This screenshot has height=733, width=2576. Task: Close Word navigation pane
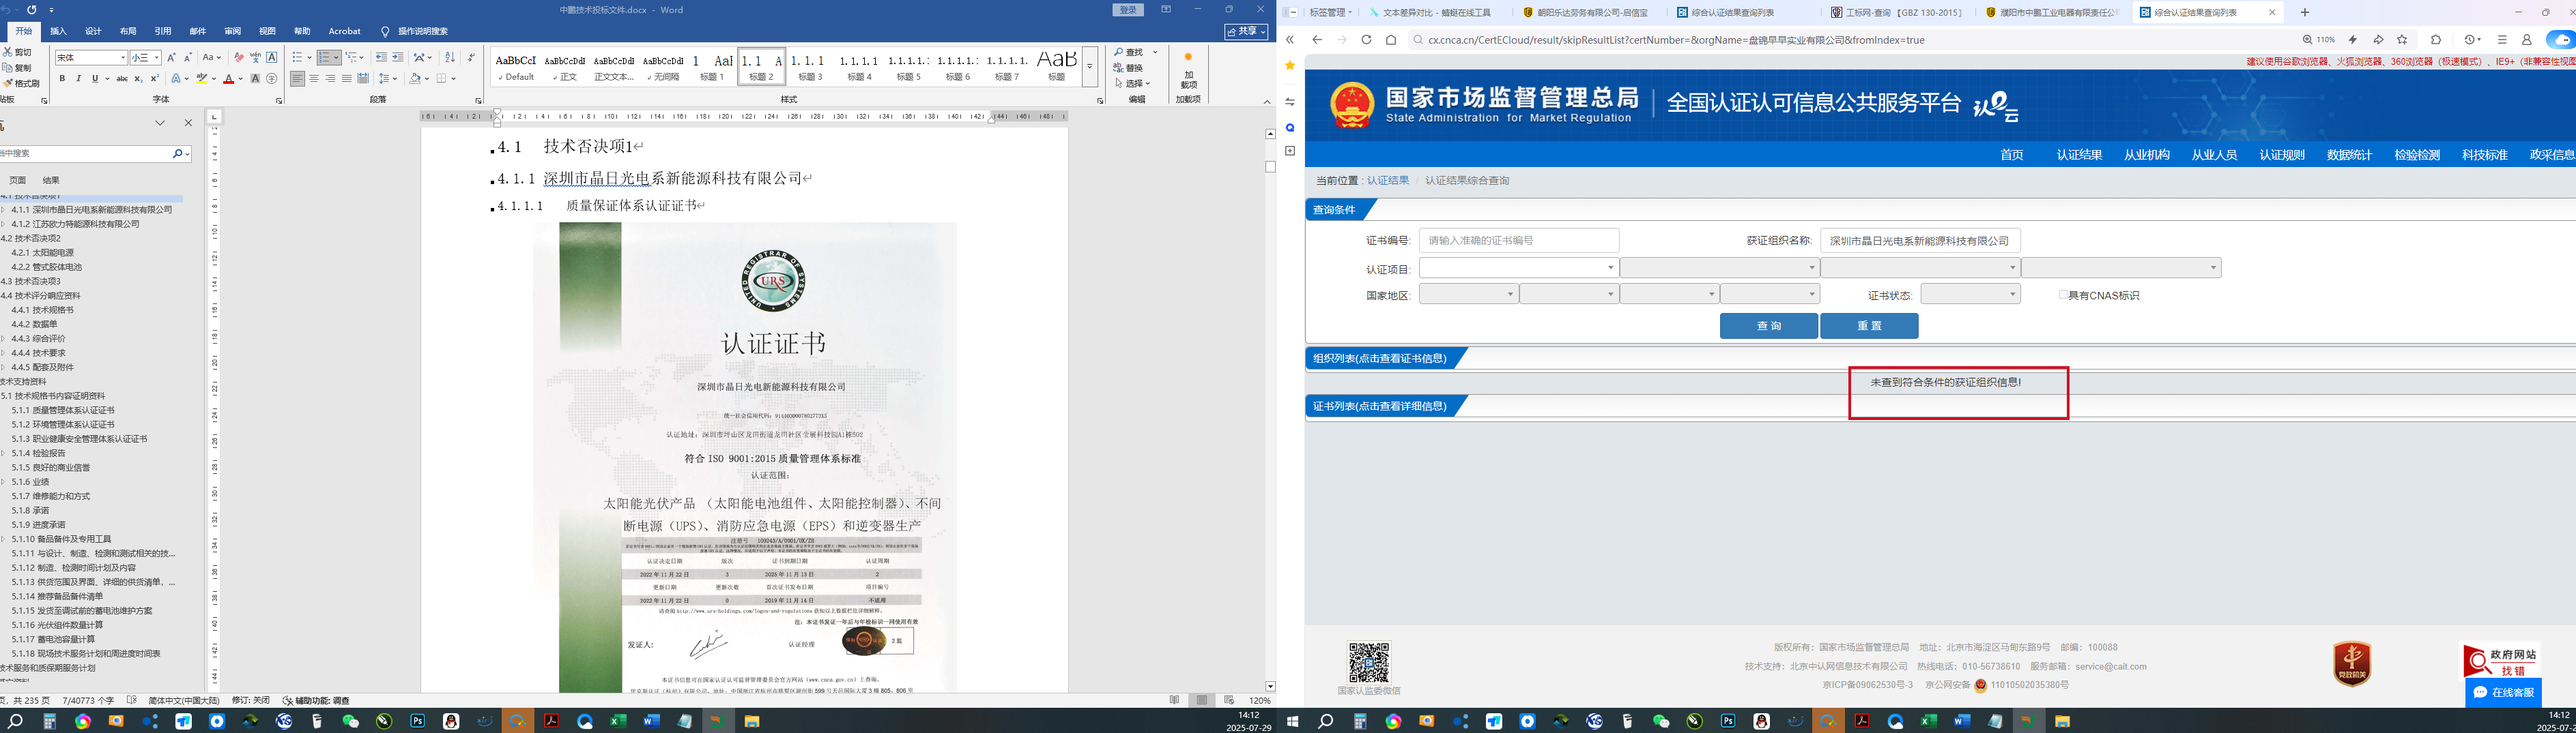(188, 123)
